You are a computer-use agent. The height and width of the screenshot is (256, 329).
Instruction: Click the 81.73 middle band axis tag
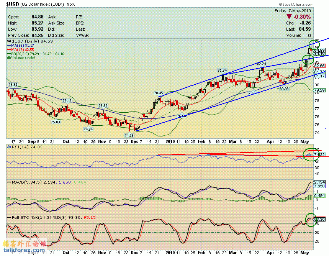[319, 72]
